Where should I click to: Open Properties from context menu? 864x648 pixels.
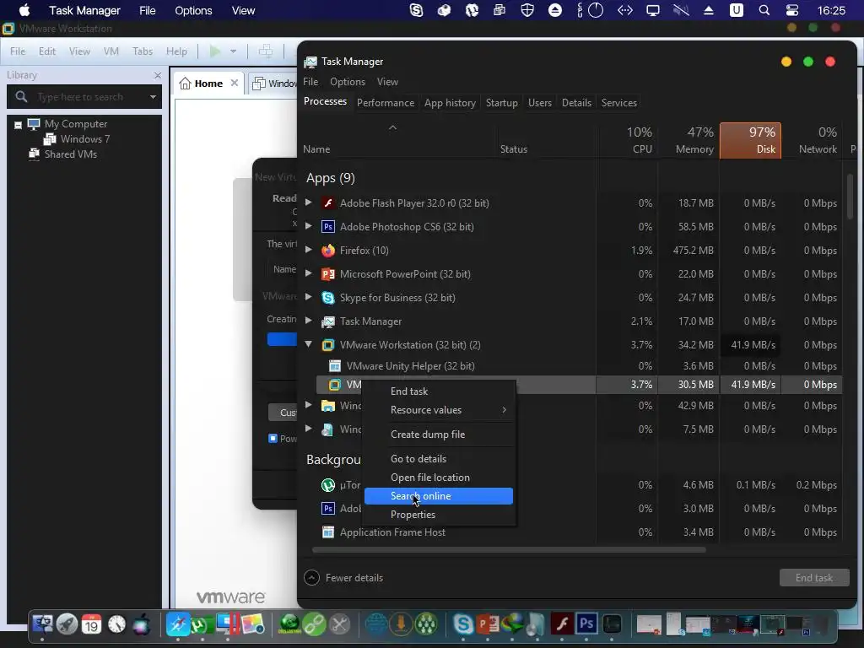point(439,515)
